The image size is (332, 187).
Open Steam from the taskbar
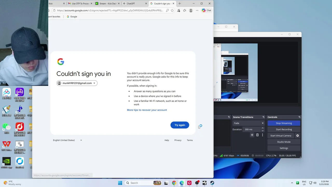pos(212,183)
